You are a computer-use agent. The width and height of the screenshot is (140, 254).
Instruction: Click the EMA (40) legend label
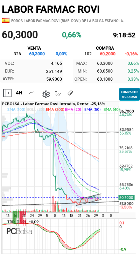[111, 110]
